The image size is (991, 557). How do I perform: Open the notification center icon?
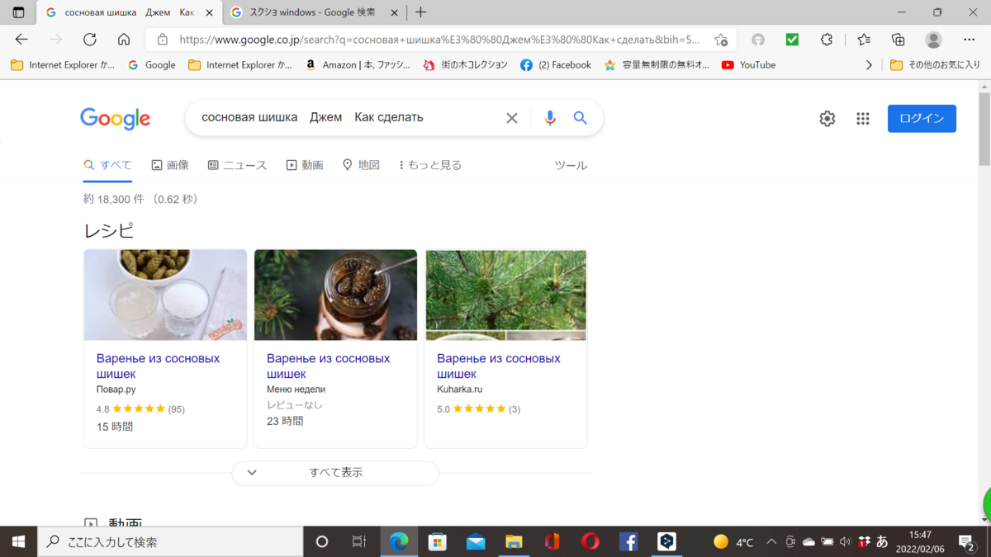coord(966,542)
